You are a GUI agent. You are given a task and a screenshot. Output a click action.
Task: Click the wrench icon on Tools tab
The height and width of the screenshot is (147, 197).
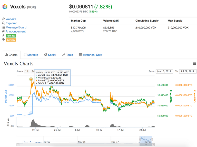pos(64,55)
